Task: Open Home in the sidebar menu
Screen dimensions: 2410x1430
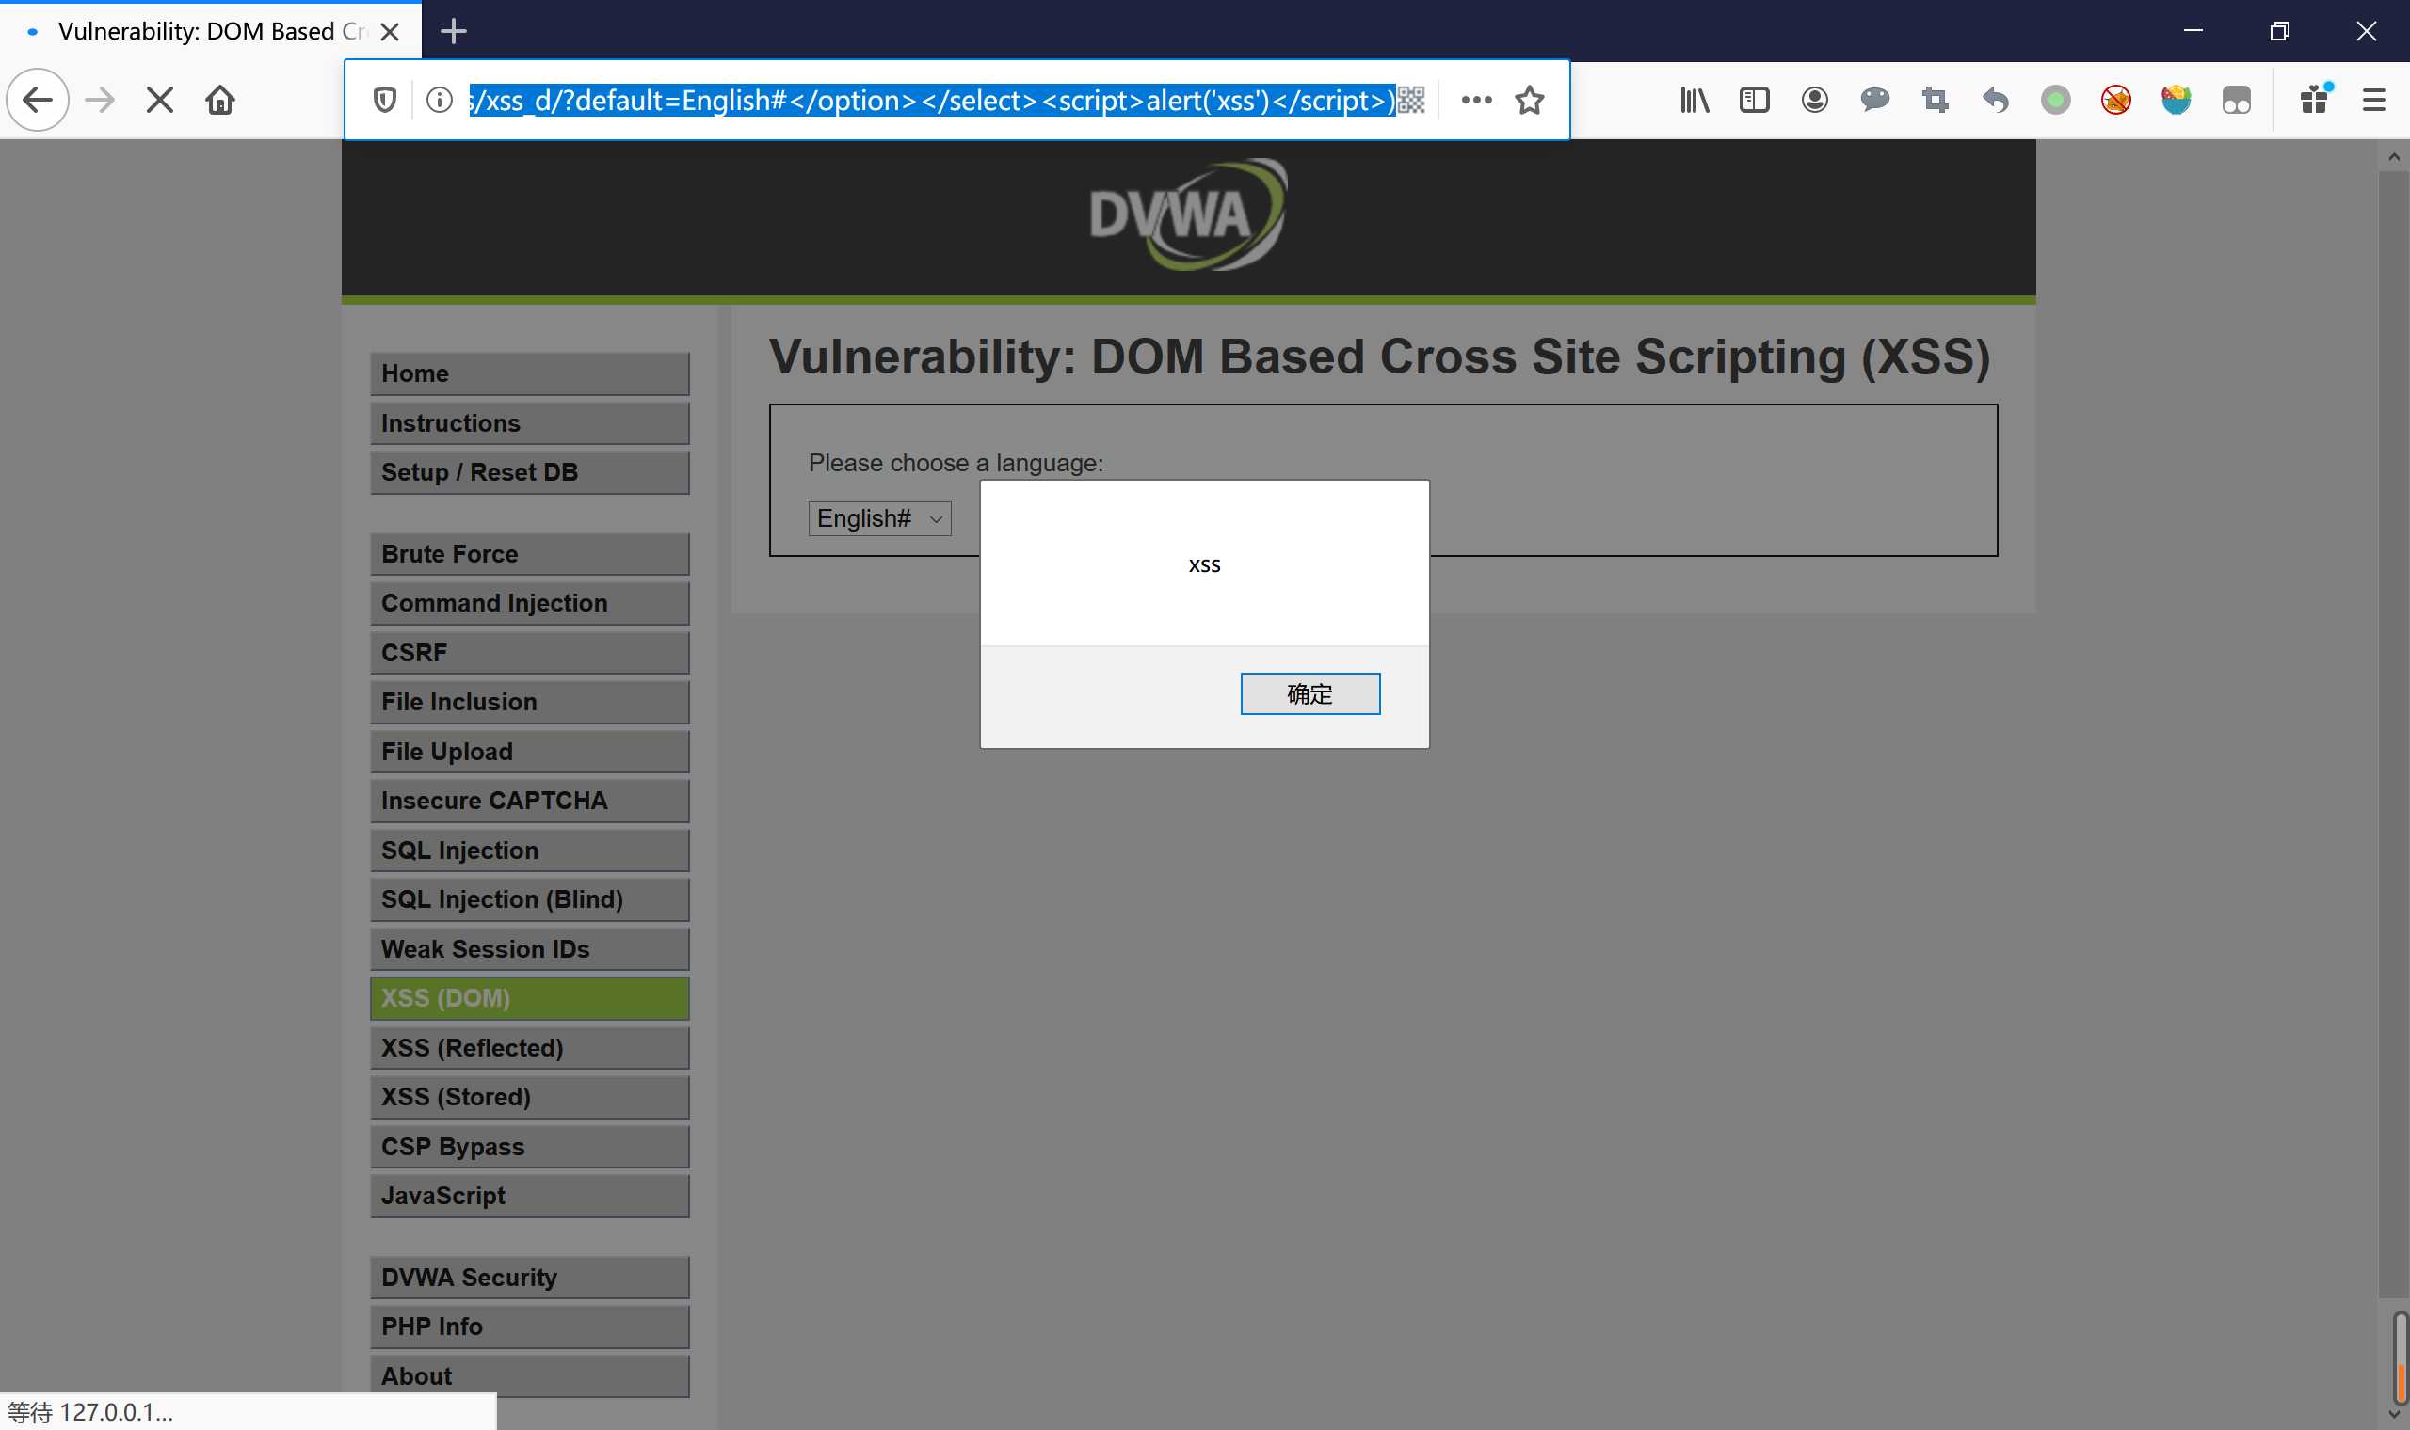Action: (529, 373)
